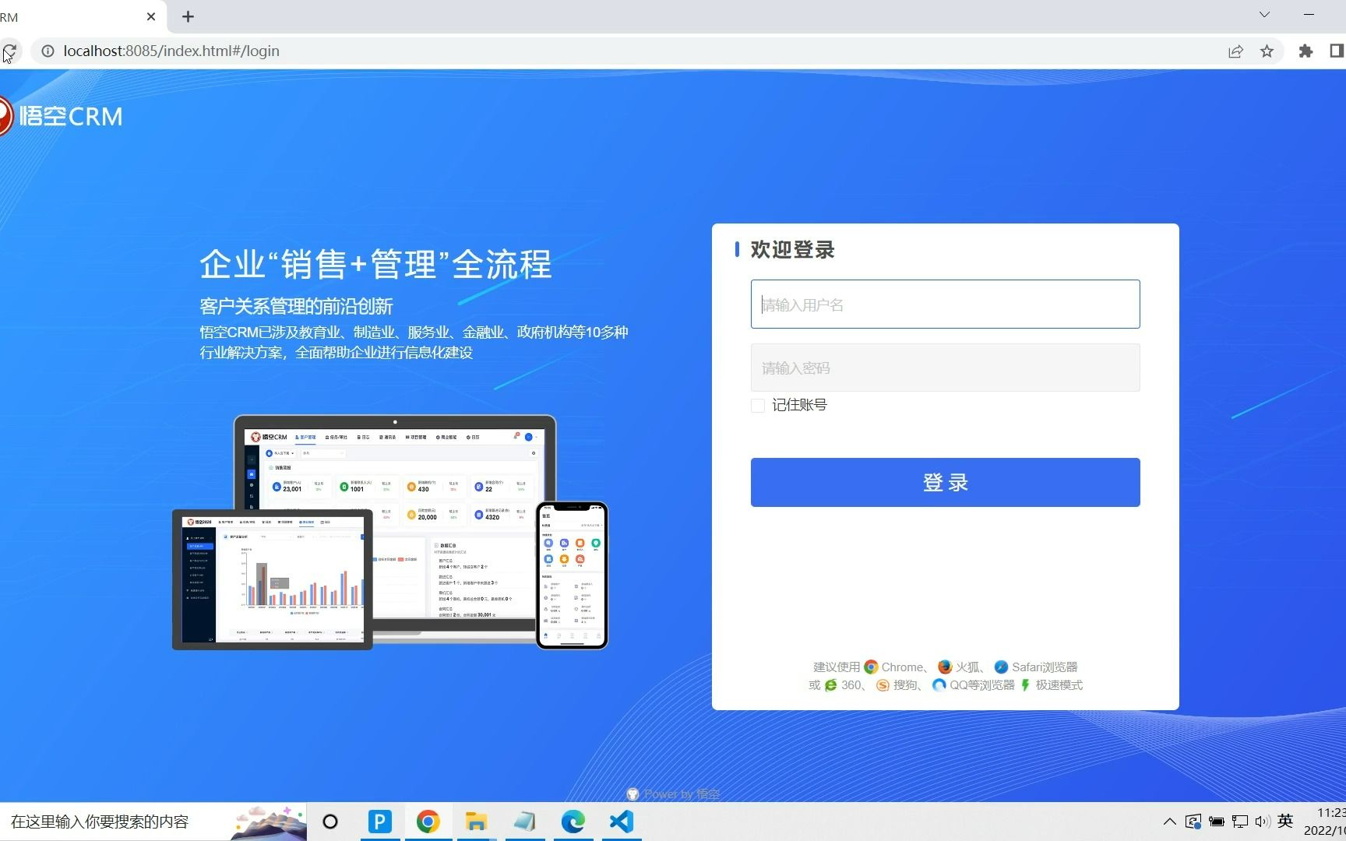Viewport: 1346px width, 841px height.
Task: Click the username input field
Action: coord(945,304)
